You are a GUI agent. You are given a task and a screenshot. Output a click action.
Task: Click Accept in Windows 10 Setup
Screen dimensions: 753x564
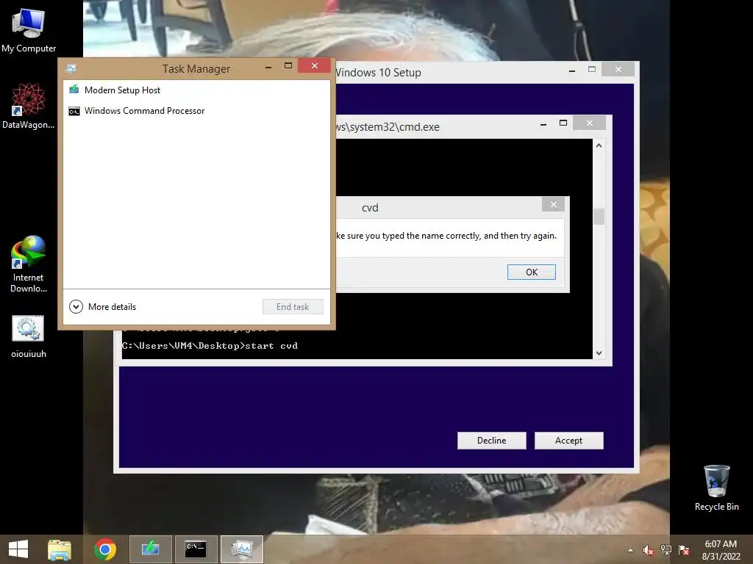pyautogui.click(x=568, y=441)
